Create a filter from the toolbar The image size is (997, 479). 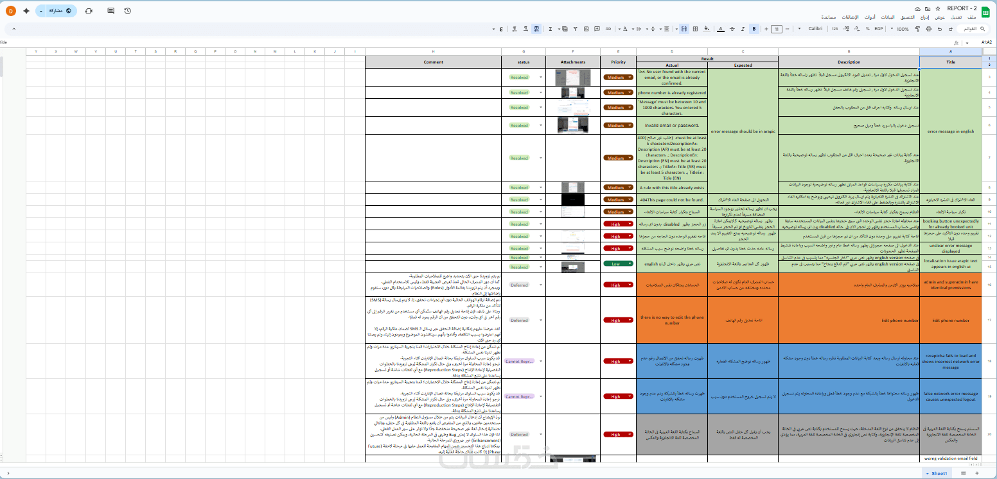[x=575, y=29]
